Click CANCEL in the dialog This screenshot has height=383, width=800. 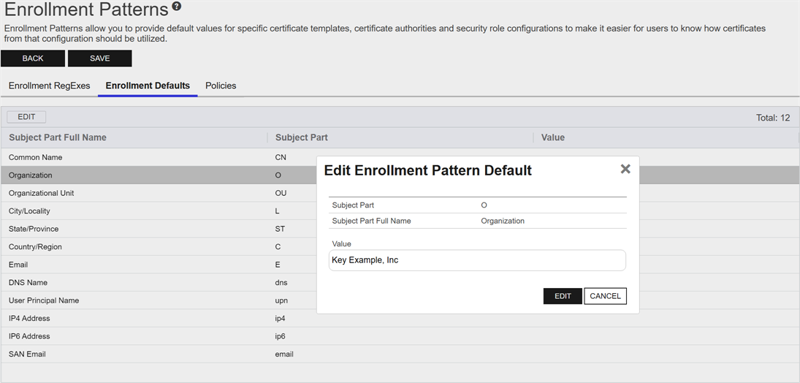coord(605,296)
